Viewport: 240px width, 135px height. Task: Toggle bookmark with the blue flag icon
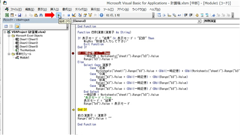213,15
